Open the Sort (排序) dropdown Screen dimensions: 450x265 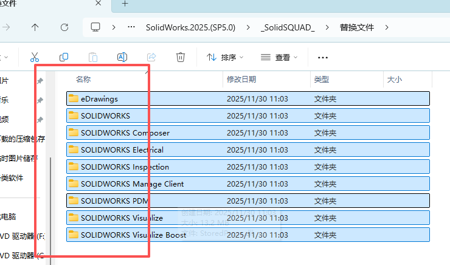225,58
